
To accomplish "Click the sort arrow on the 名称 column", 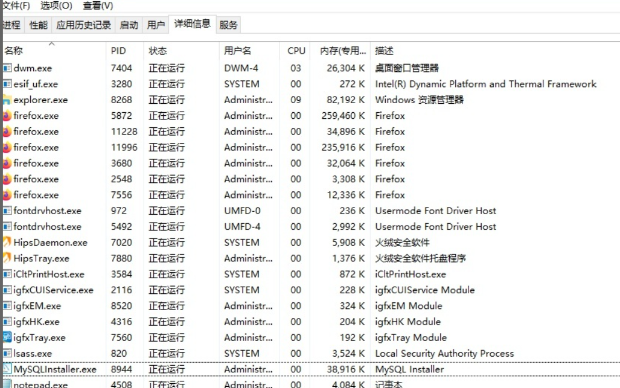I will pyautogui.click(x=51, y=44).
